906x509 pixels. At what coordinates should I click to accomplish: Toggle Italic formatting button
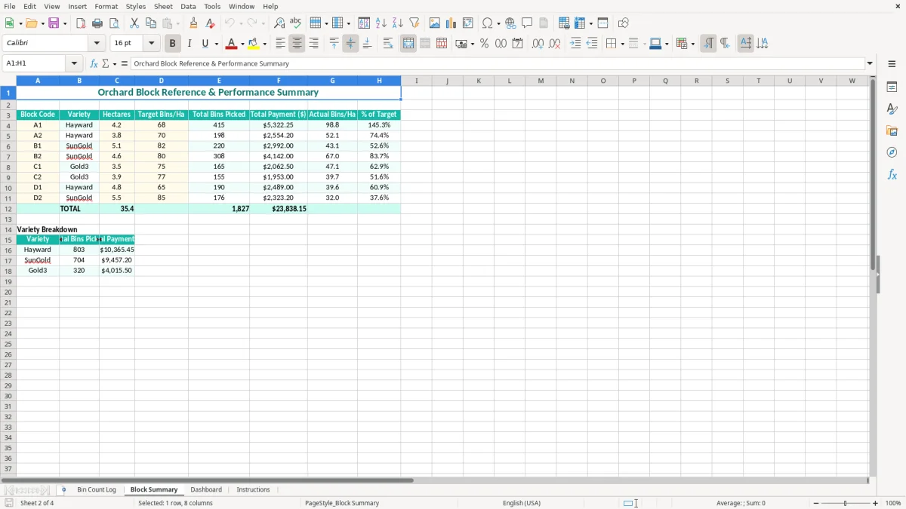[x=190, y=44]
